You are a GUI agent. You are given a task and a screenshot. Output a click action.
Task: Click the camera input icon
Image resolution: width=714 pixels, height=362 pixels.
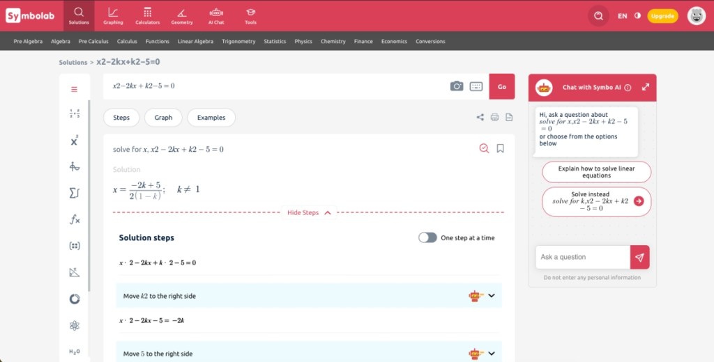(x=457, y=86)
